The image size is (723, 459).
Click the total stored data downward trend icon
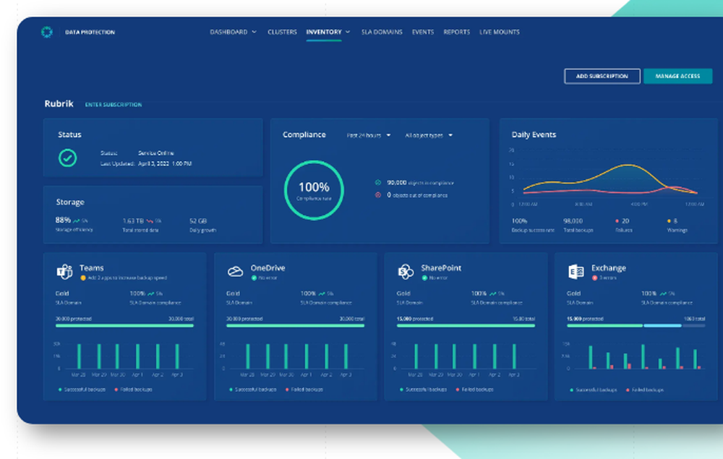(x=150, y=221)
